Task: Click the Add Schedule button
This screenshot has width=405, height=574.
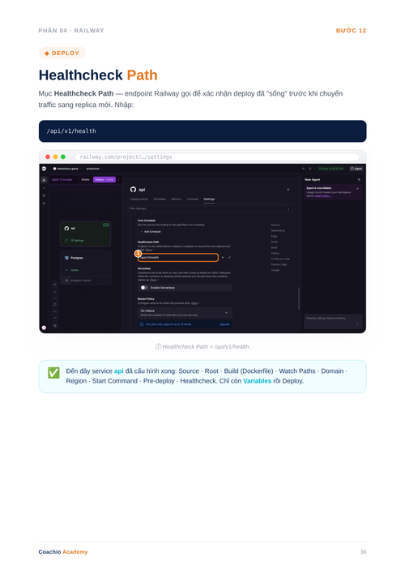Action: coord(151,232)
